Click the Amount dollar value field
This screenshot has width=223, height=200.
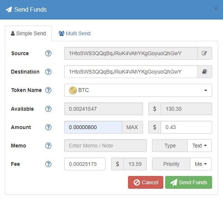pos(186,127)
